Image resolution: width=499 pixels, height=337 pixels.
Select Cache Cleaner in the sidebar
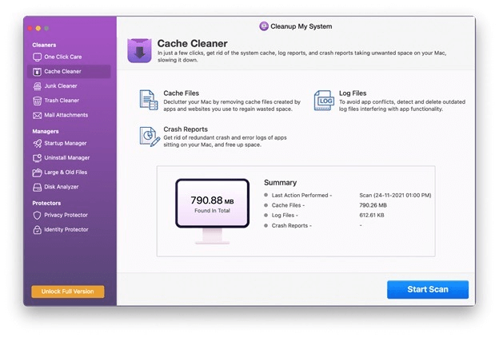click(69, 72)
